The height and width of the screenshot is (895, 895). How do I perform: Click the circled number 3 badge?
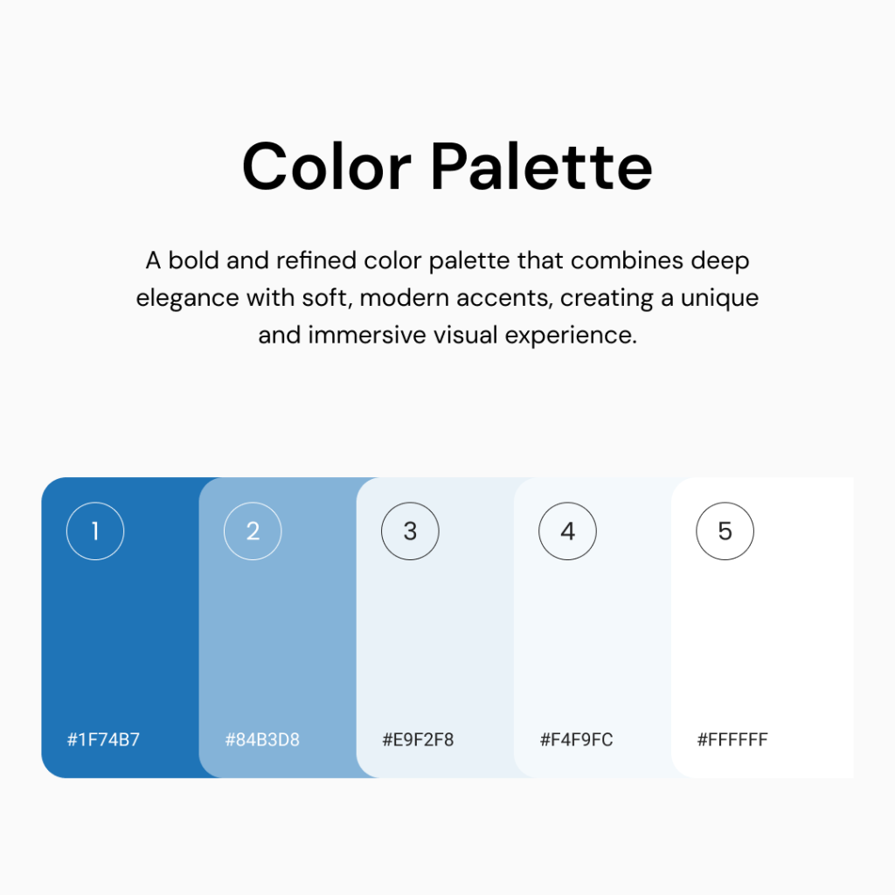coord(410,531)
